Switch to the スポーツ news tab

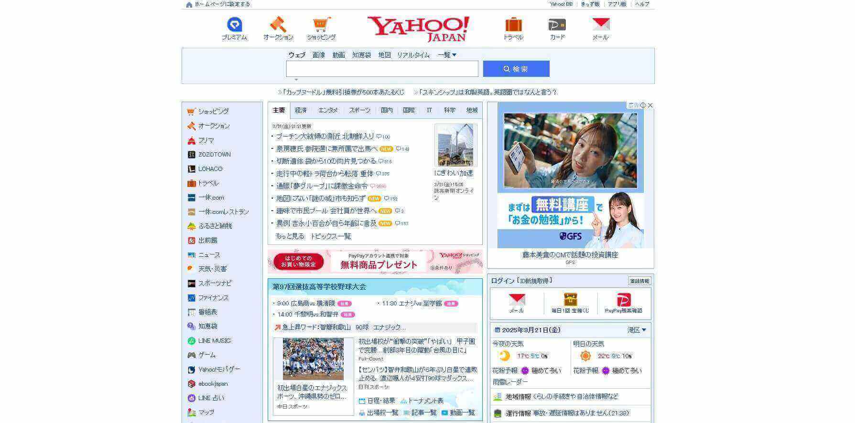(x=359, y=110)
